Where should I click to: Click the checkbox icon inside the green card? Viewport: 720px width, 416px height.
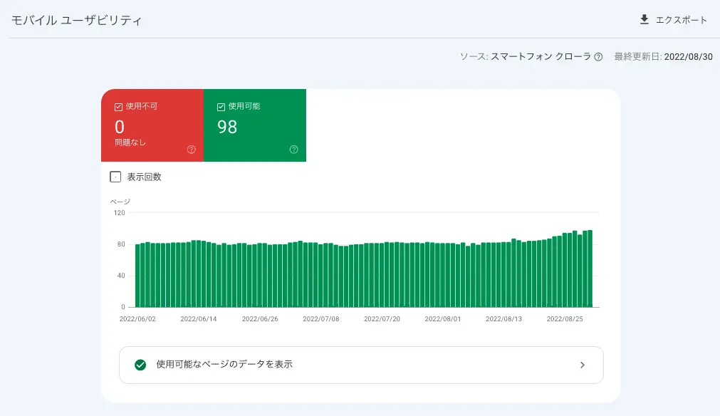click(x=219, y=107)
